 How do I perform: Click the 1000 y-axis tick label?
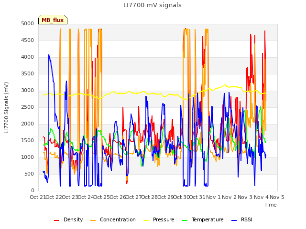coord(28,157)
